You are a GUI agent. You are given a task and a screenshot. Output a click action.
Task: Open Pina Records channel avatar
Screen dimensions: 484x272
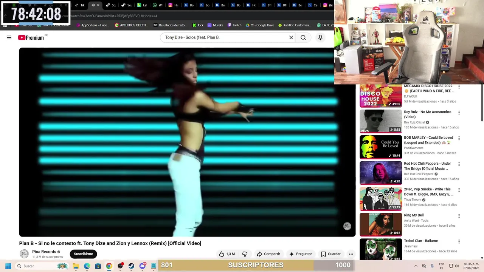[x=24, y=254]
